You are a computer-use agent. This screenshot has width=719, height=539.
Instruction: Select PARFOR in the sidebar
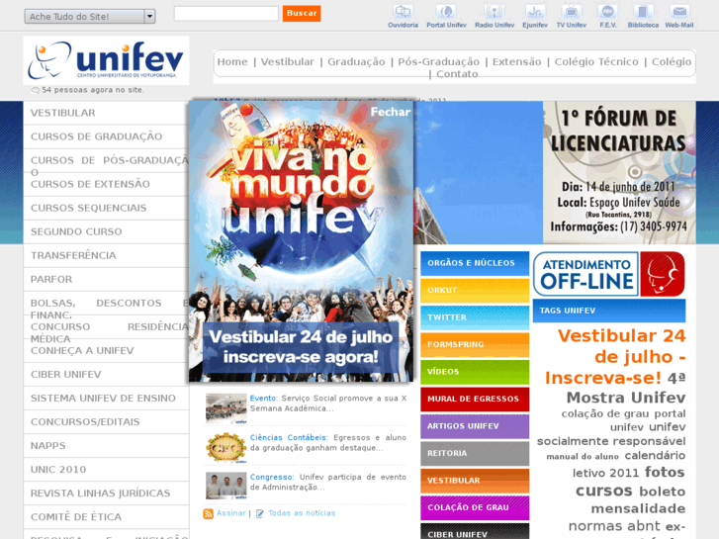tap(106, 279)
